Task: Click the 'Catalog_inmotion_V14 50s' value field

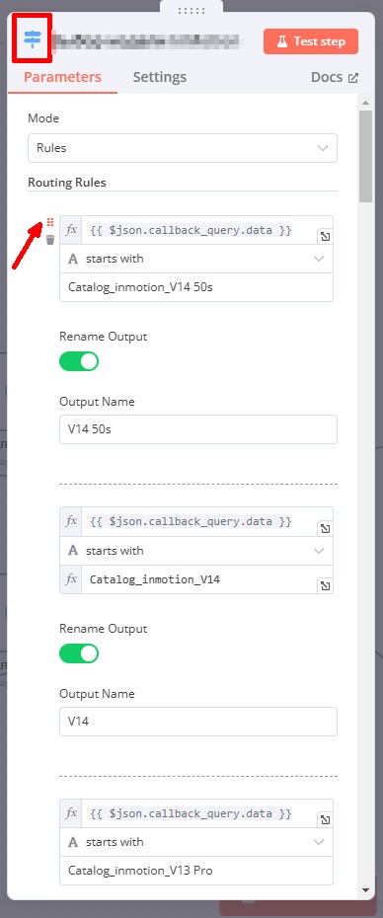Action: click(196, 287)
